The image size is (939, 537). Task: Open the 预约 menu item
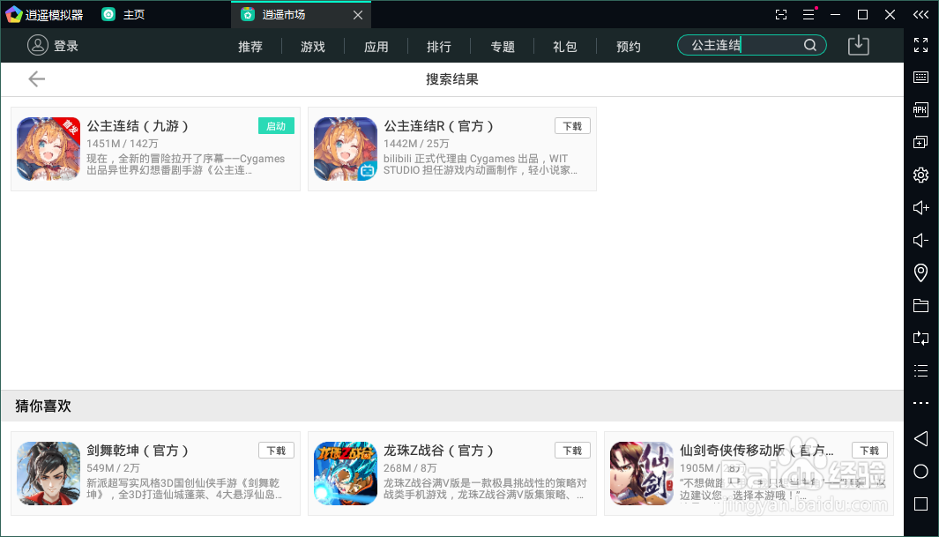click(628, 46)
